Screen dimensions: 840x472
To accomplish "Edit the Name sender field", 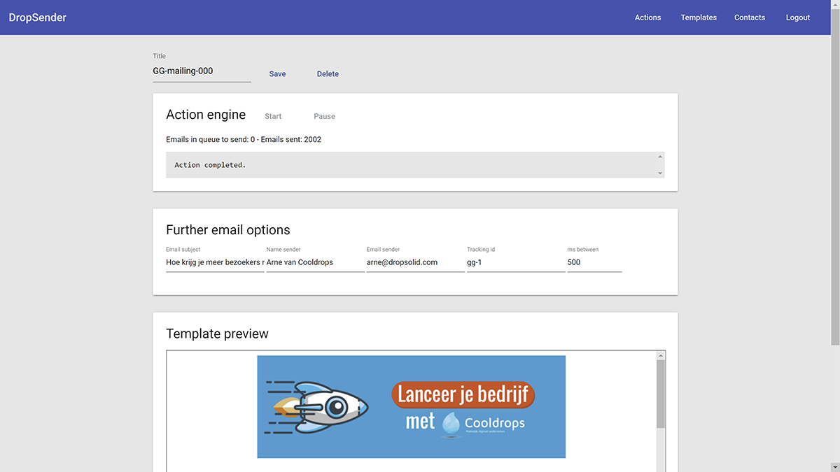I will (315, 262).
